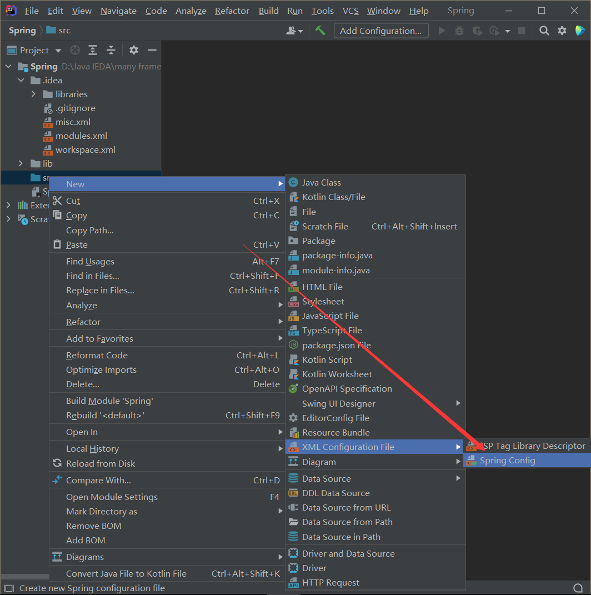The width and height of the screenshot is (591, 595).
Task: Create a JavaScript File
Action: pos(375,316)
